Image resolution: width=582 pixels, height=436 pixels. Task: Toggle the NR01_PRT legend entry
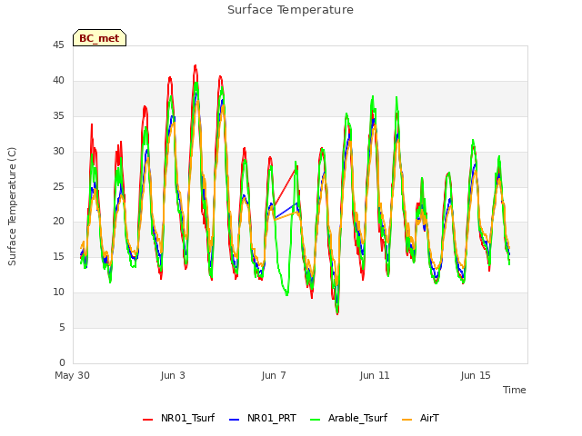click(x=263, y=418)
